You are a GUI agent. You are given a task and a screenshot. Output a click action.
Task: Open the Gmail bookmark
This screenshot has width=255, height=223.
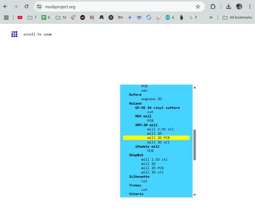click(120, 18)
